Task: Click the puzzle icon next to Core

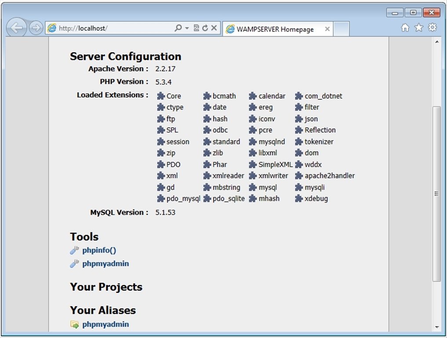Action: click(161, 96)
